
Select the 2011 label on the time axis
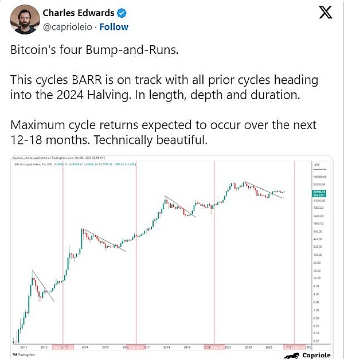click(x=24, y=347)
